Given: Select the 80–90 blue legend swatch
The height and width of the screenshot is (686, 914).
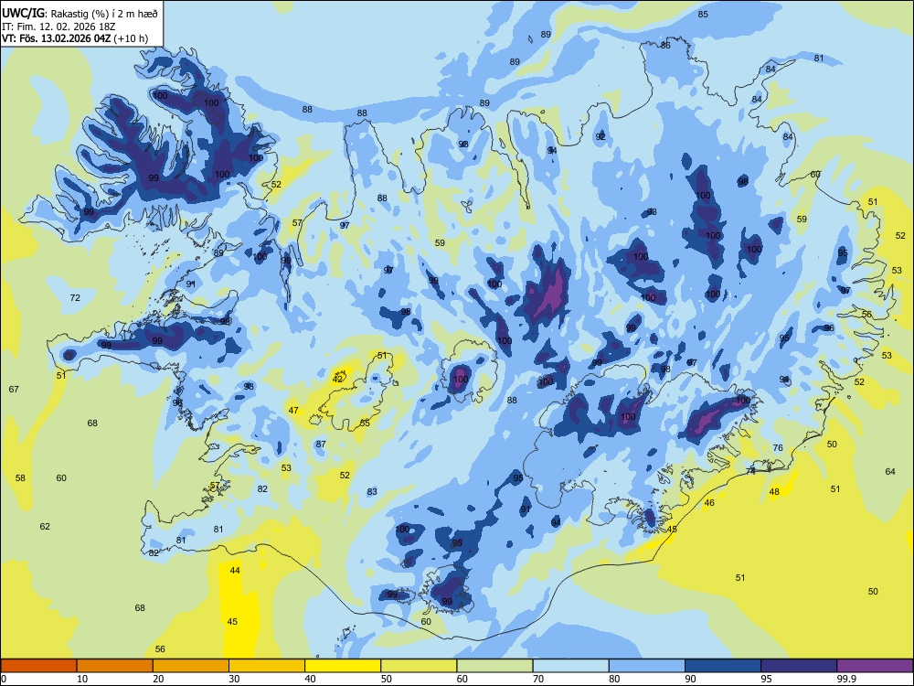Looking at the screenshot, I should pyautogui.click(x=647, y=666).
